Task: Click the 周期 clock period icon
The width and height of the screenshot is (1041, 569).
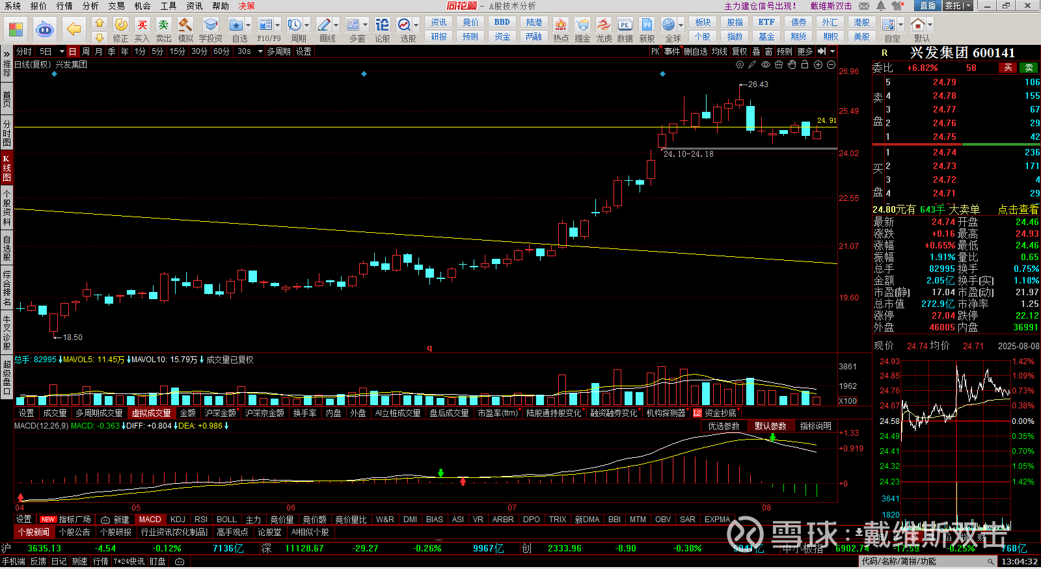Action: pos(295,25)
